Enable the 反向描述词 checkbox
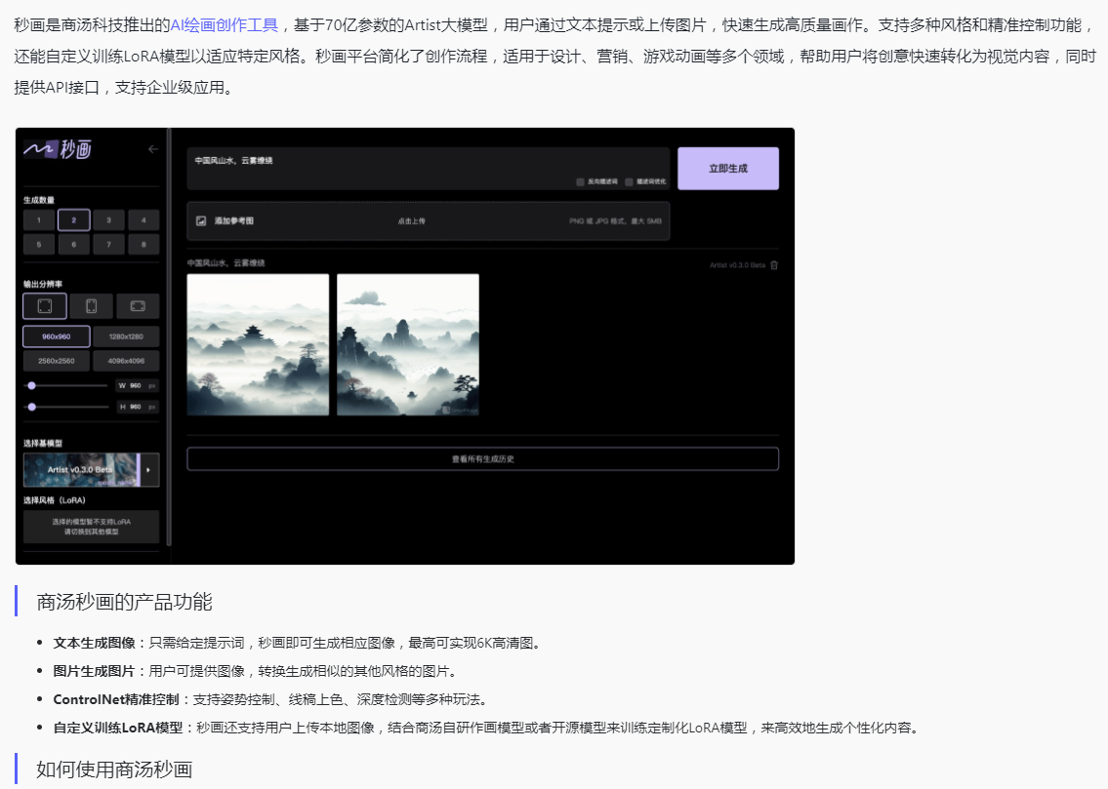Screen dimensions: 1108x789 pos(580,181)
